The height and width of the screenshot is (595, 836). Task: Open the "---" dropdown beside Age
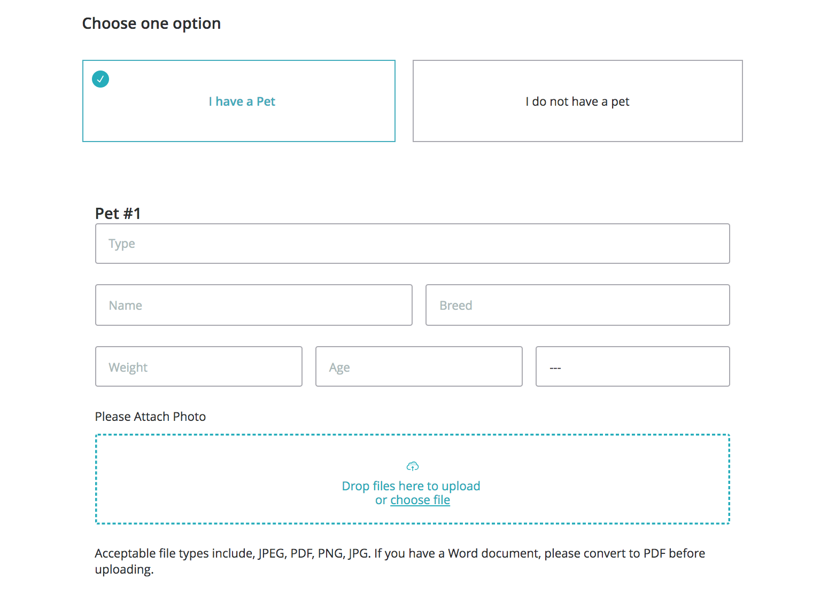[x=633, y=366]
